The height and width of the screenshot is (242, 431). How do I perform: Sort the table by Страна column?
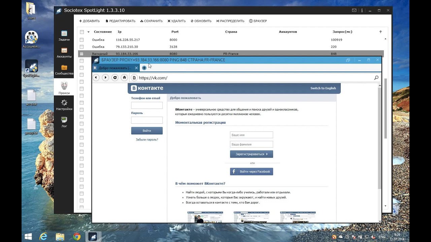[x=231, y=32]
